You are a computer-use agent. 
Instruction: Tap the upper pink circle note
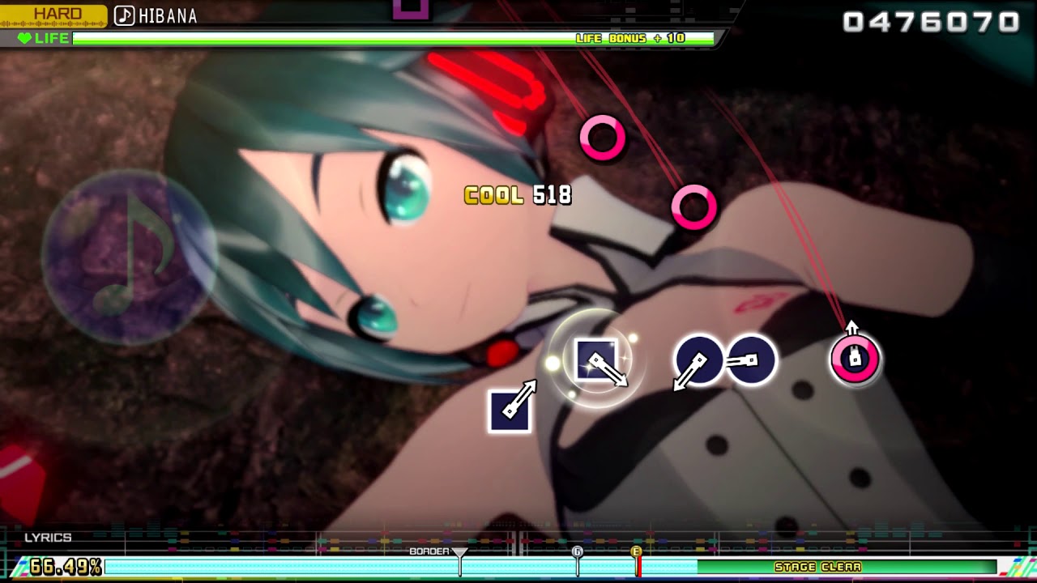coord(603,137)
